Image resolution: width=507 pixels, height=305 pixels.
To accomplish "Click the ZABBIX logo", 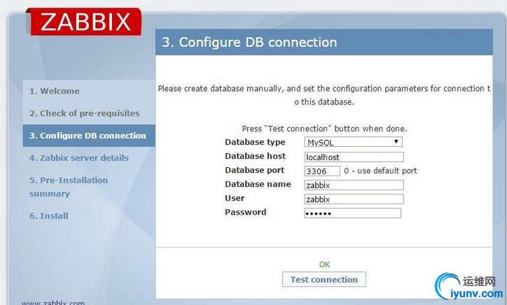I will 84,22.
